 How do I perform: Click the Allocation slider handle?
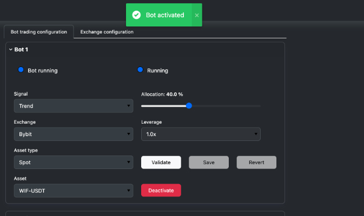189,106
